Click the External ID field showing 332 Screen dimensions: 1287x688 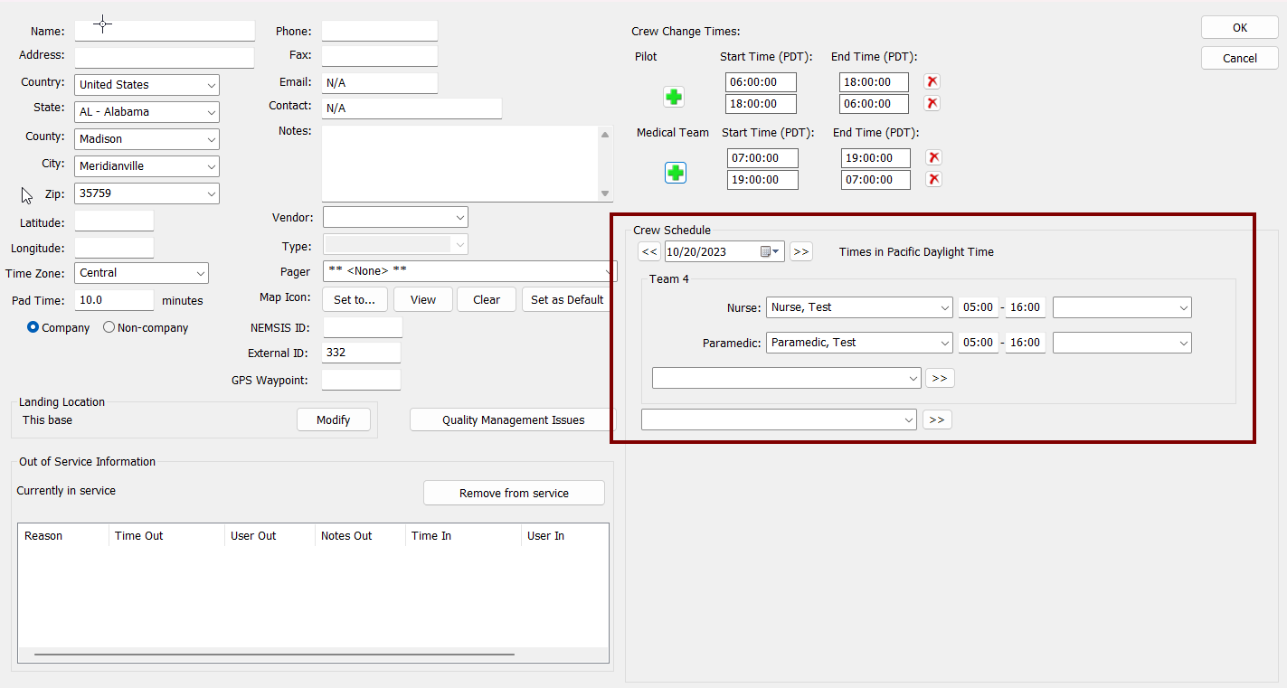point(362,353)
